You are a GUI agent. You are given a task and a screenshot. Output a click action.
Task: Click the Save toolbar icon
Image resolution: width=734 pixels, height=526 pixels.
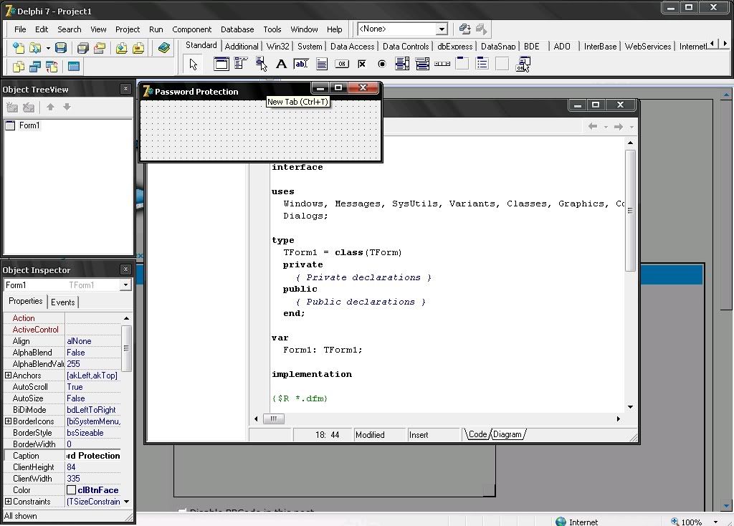61,48
